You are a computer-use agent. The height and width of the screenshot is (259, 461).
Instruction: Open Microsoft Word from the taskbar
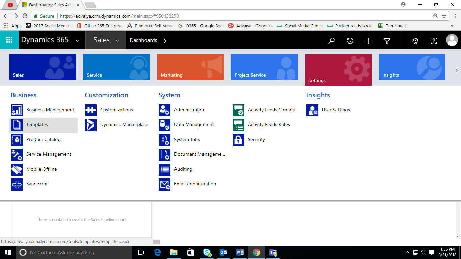[x=240, y=252]
